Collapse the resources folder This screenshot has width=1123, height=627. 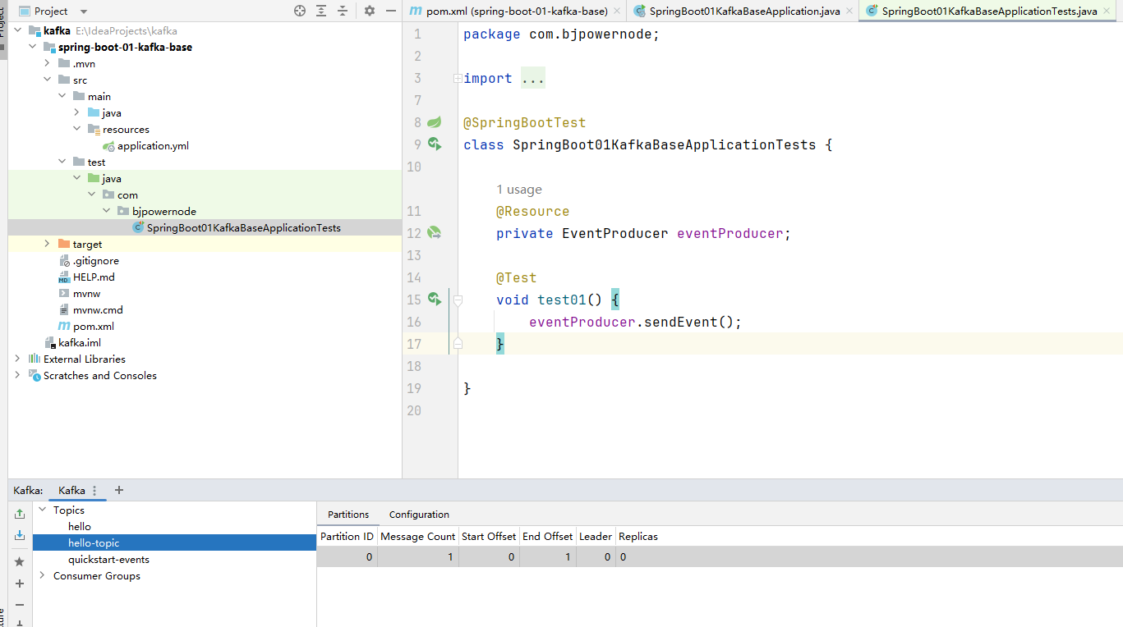[x=77, y=129]
